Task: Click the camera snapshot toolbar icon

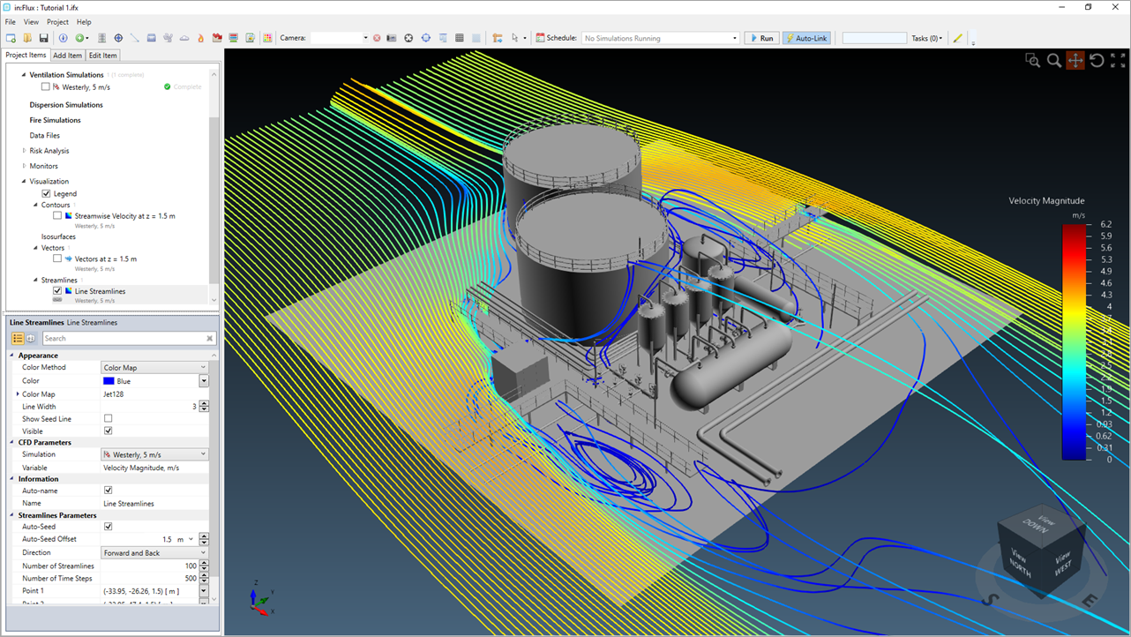Action: pos(392,38)
